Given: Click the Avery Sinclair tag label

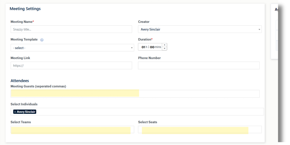Looking at the screenshot, I should tap(26, 112).
